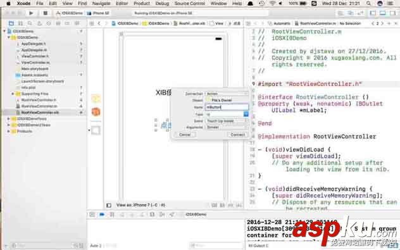
Task: Select the View object in document dock
Action: (96, 130)
